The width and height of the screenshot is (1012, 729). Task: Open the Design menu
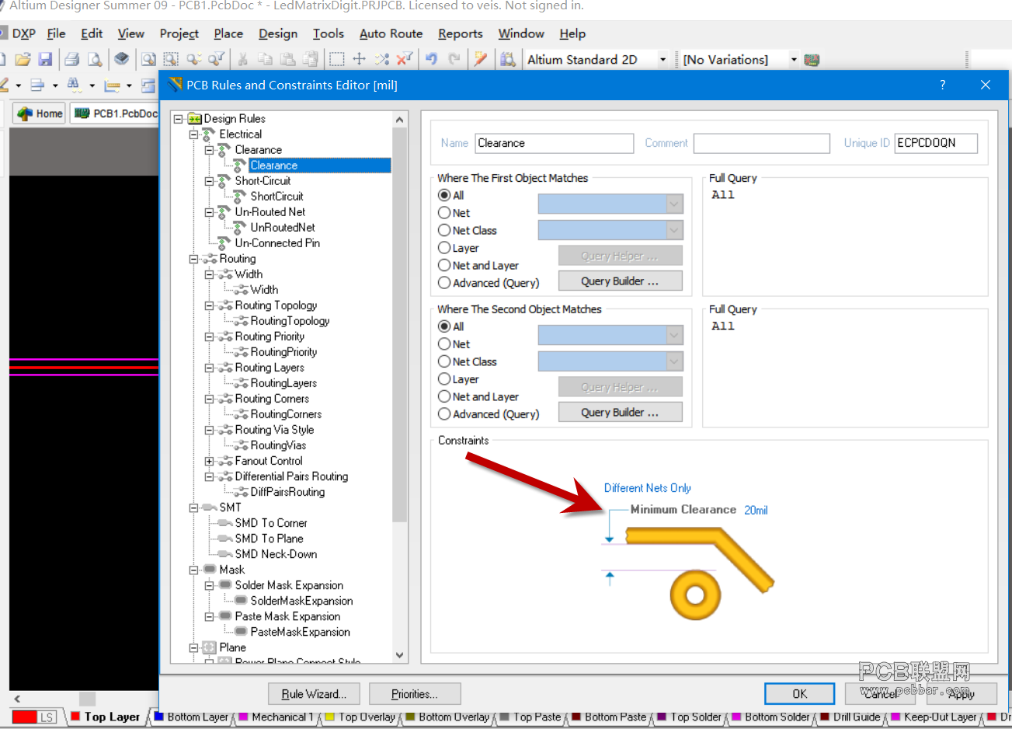[x=278, y=33]
